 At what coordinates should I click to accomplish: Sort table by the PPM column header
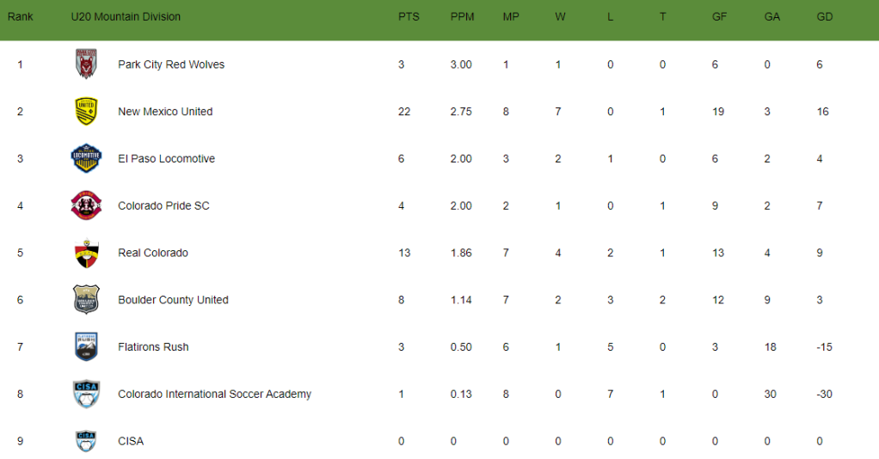[x=462, y=17]
